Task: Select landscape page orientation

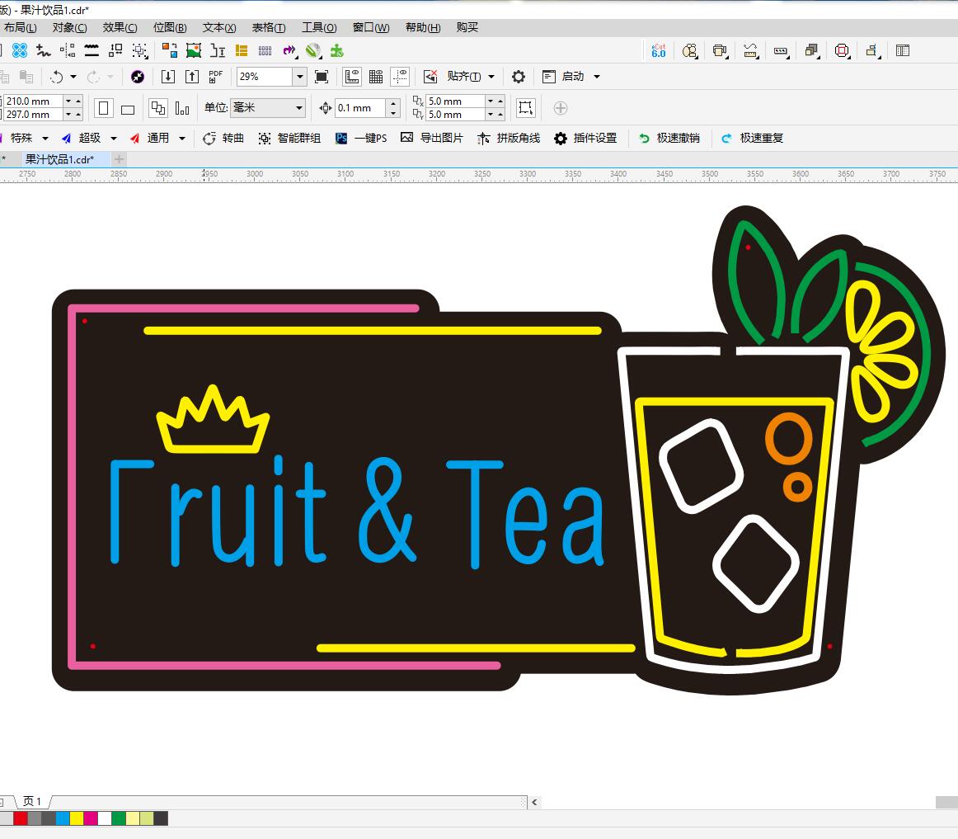Action: (128, 109)
